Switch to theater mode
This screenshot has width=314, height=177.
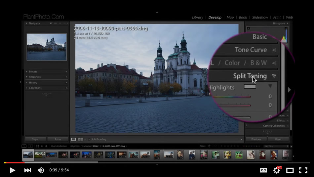[290, 170]
